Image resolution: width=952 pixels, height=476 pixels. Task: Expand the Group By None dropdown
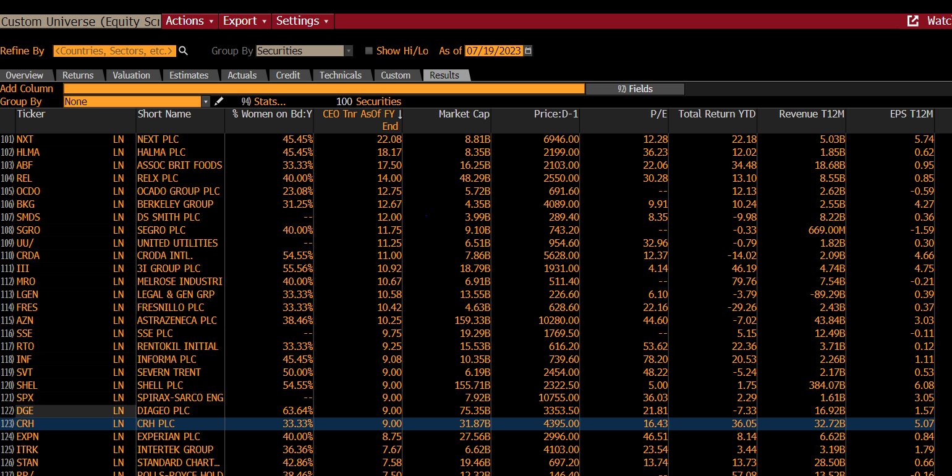point(206,101)
